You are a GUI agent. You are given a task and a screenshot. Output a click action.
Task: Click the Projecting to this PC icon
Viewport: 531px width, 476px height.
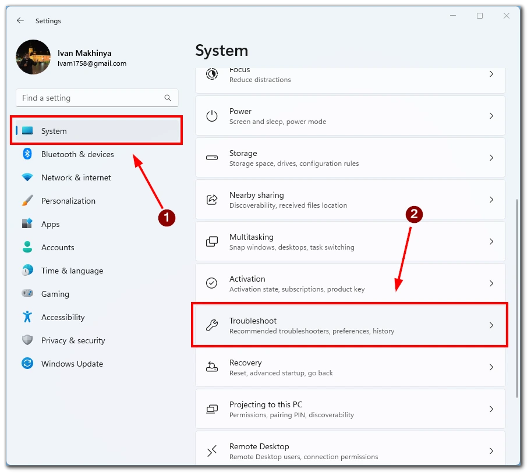click(212, 409)
